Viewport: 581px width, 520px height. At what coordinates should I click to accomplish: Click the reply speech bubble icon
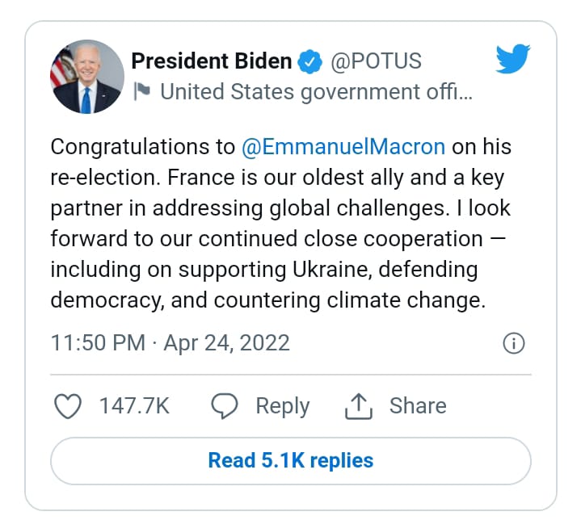pos(224,406)
